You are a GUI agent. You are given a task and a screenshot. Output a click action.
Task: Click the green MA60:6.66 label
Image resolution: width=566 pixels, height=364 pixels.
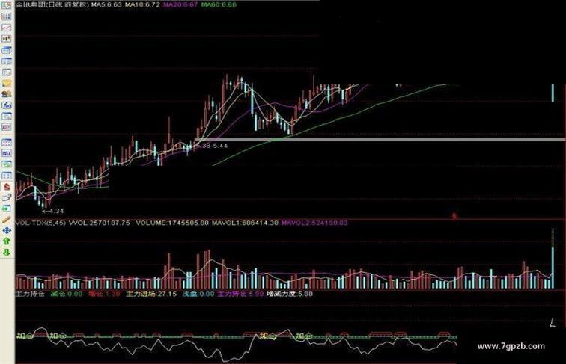click(x=219, y=5)
